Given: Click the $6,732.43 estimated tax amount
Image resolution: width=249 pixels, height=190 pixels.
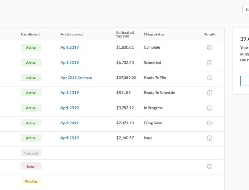Looking at the screenshot, I should (125, 63).
